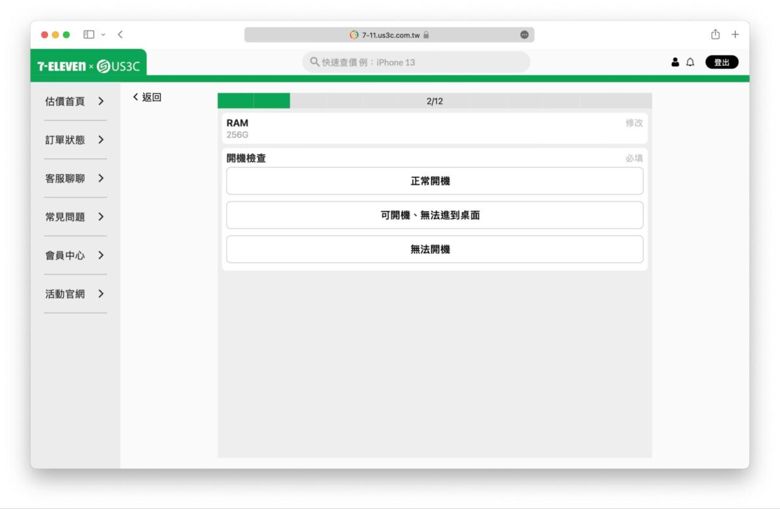This screenshot has height=509, width=780.
Task: Select the 正常開機 option
Action: pyautogui.click(x=435, y=181)
